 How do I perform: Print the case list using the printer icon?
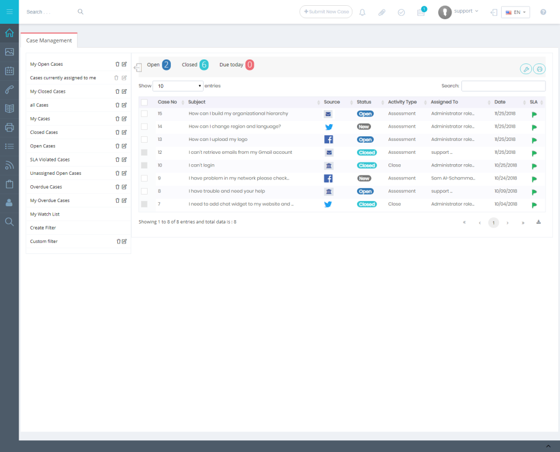point(539,68)
